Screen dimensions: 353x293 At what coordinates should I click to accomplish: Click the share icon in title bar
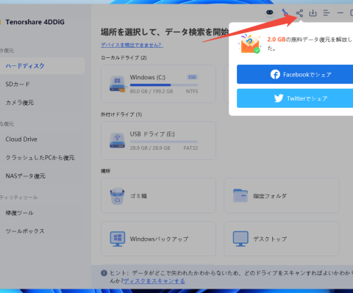coord(299,13)
